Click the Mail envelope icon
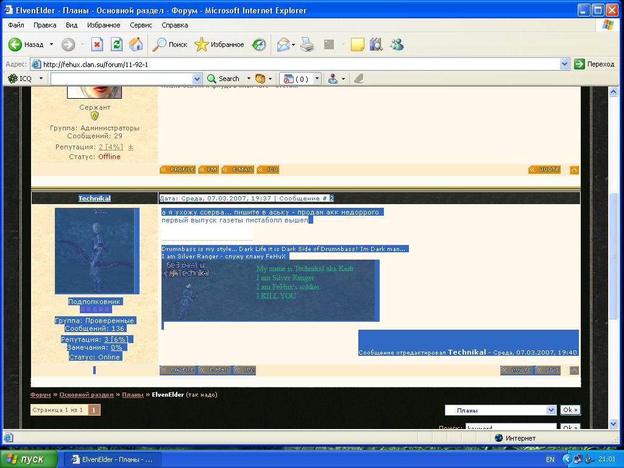Image resolution: width=624 pixels, height=468 pixels. click(283, 44)
